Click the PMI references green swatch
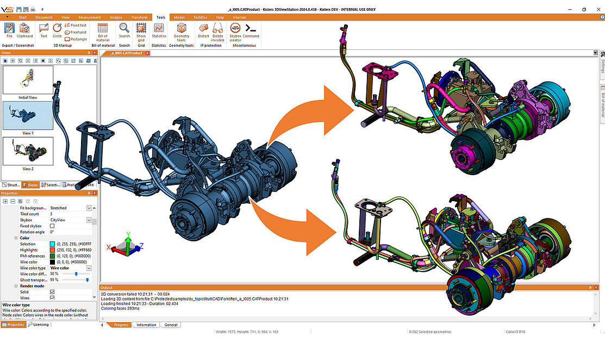 click(x=53, y=256)
